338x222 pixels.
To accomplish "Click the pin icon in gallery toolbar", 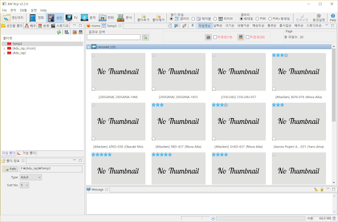I will 192,26.
